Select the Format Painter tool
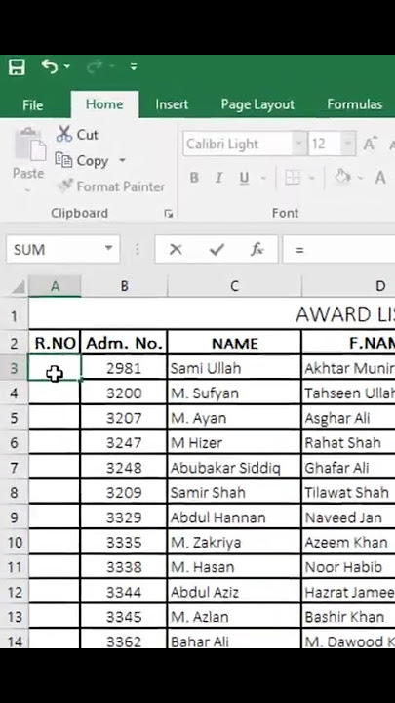The width and height of the screenshot is (395, 703). click(110, 186)
